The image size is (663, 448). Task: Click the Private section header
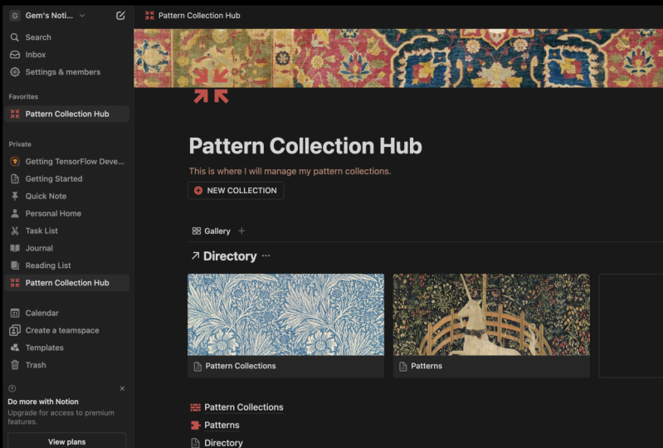tap(20, 144)
